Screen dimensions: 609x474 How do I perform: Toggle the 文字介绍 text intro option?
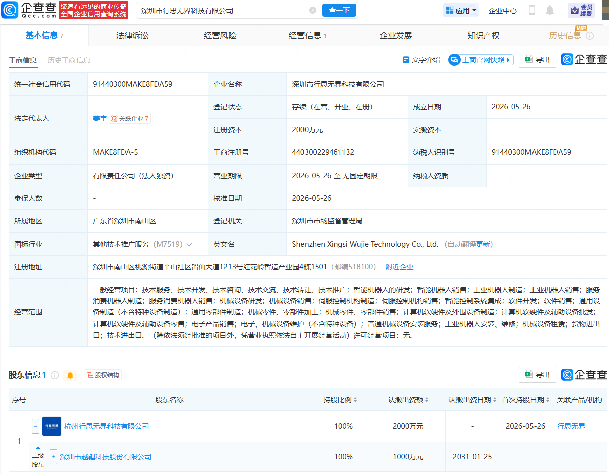(x=421, y=60)
